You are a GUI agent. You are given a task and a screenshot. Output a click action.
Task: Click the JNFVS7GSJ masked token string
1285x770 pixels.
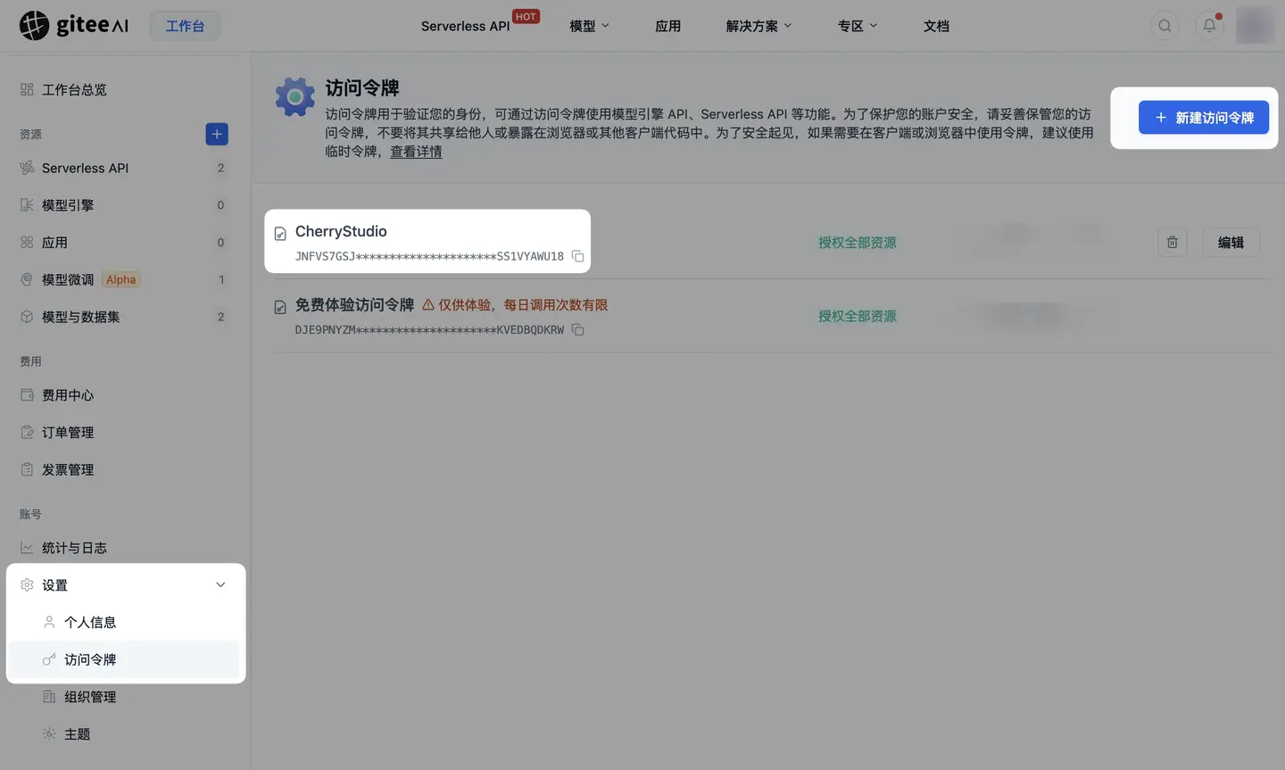tap(429, 256)
